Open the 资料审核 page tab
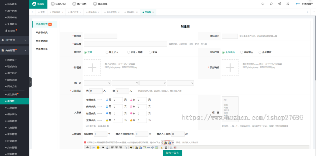The height and width of the screenshot is (156, 316). coord(56,12)
